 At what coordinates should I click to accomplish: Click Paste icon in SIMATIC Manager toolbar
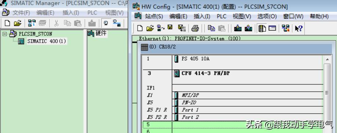coord(77,23)
